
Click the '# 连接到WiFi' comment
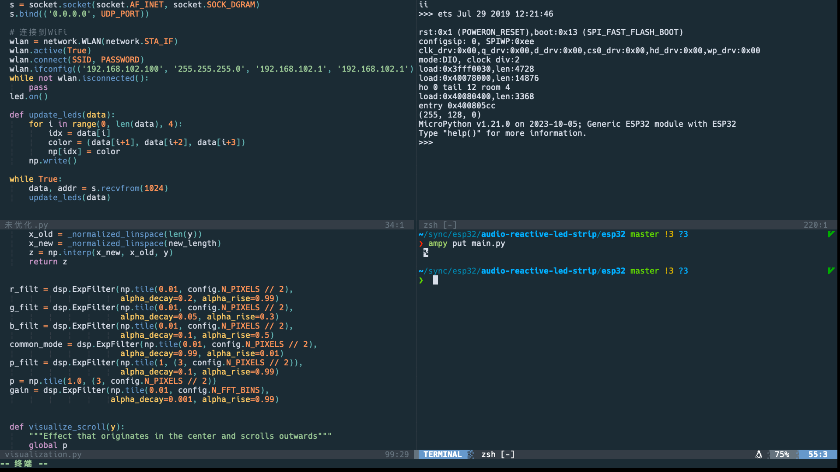point(38,32)
